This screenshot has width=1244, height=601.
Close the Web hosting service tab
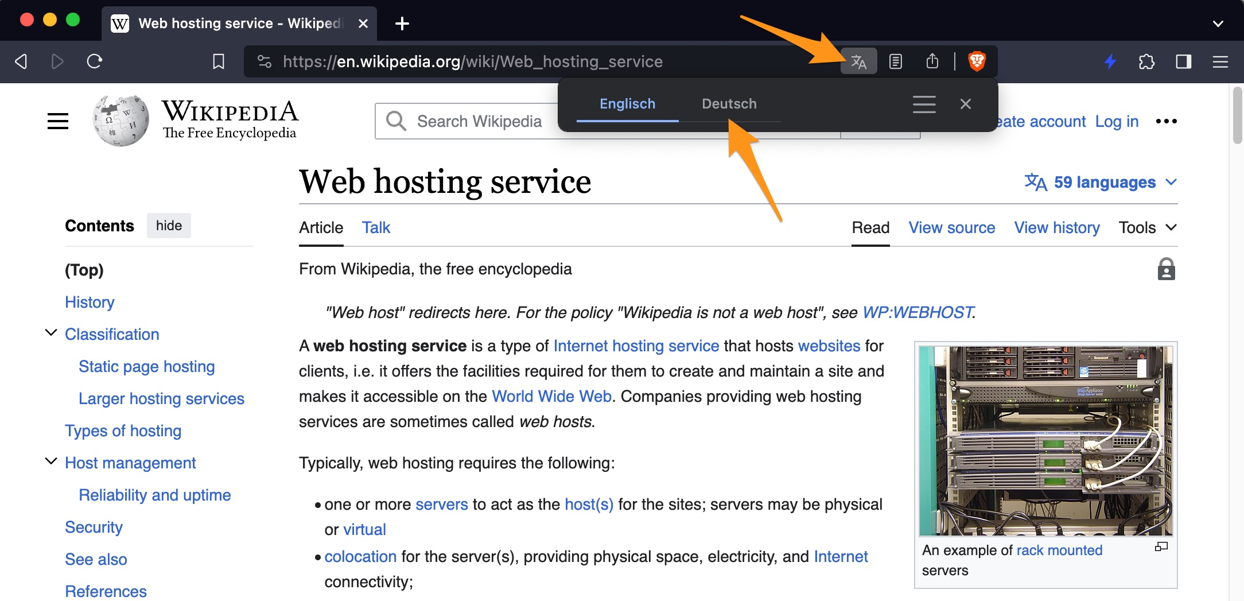point(363,24)
